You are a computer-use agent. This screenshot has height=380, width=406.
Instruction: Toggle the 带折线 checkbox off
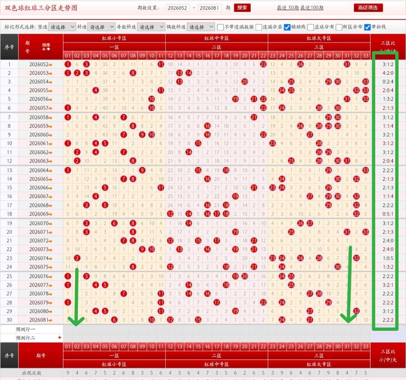367,27
